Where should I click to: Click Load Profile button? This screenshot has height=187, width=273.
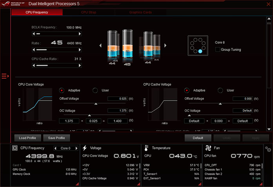pos(27,138)
